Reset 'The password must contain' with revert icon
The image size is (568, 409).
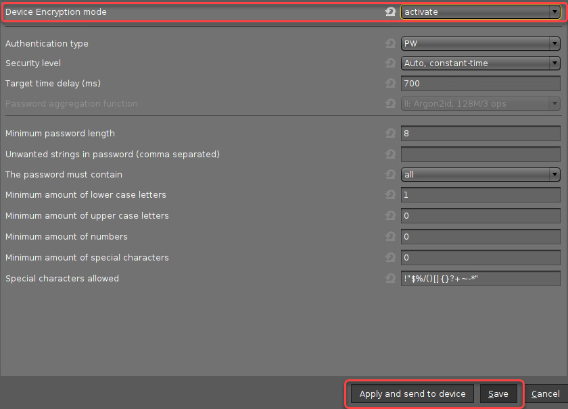point(390,175)
